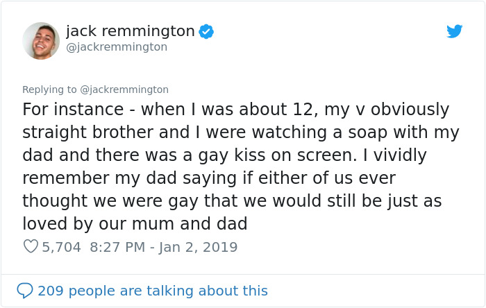Image resolution: width=486 pixels, height=308 pixels.
Task: Like the tweet with the heart icon
Action: tap(31, 246)
